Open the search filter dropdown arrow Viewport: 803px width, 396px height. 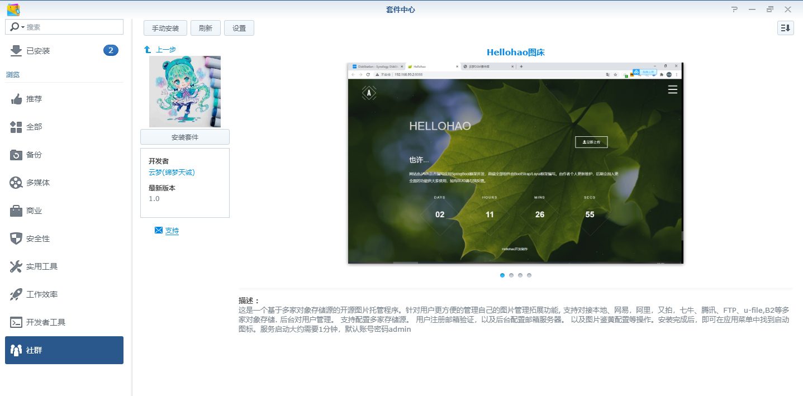pos(23,26)
